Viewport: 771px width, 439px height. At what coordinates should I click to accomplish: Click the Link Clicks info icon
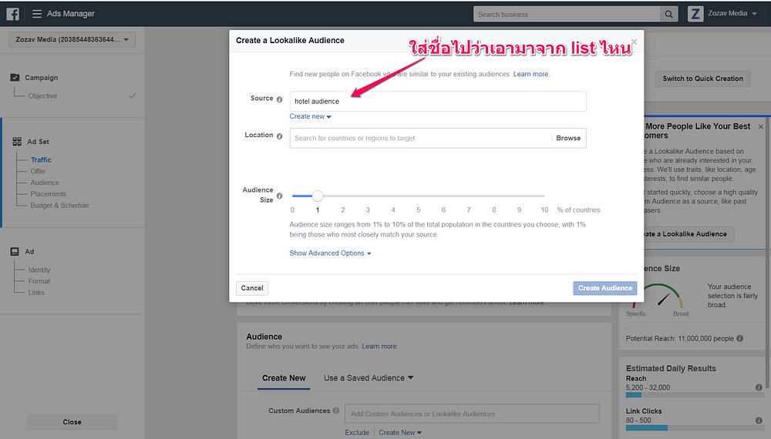pyautogui.click(x=759, y=421)
